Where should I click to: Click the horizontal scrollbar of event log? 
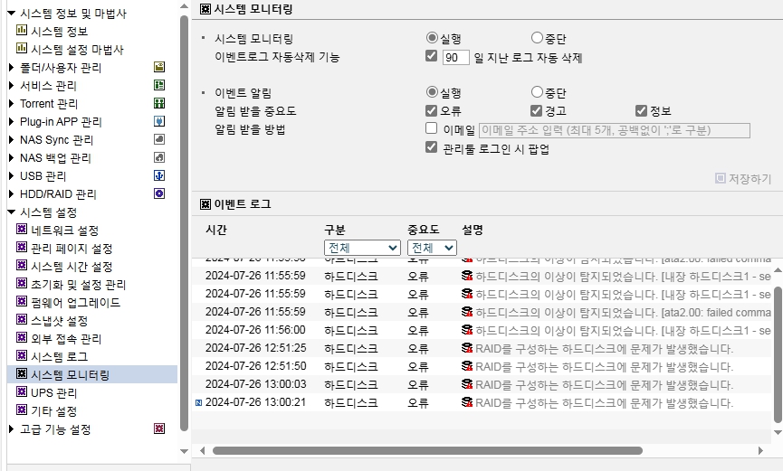click(x=427, y=450)
